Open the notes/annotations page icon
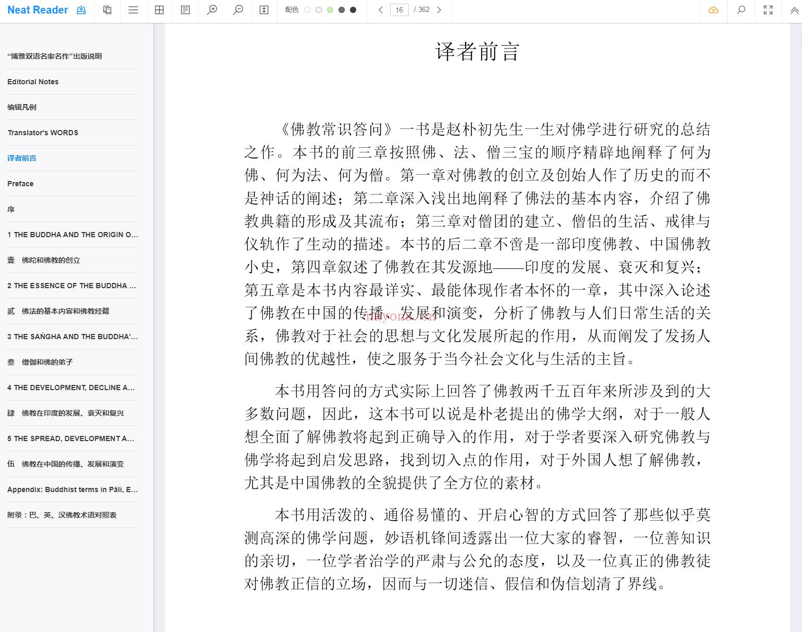Image resolution: width=802 pixels, height=632 pixels. [x=185, y=10]
